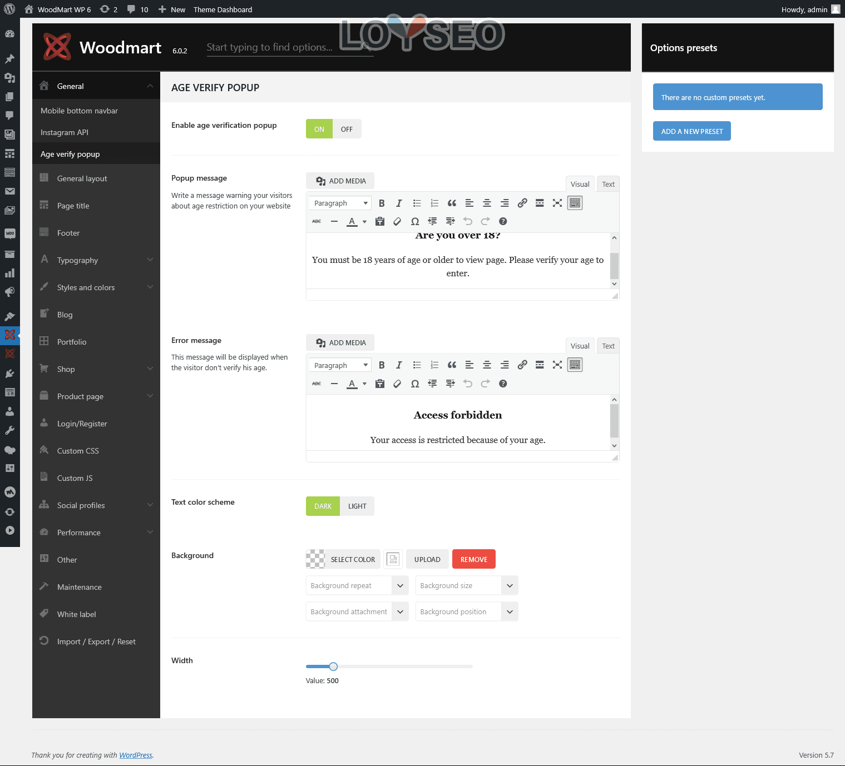This screenshot has width=845, height=766.
Task: Insert bulleted list in Popup message editor
Action: coord(417,203)
